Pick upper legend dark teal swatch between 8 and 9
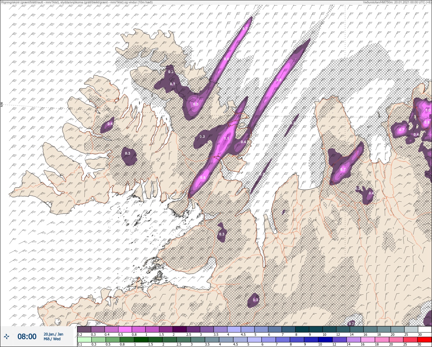The image size is (432, 347). (x=302, y=329)
